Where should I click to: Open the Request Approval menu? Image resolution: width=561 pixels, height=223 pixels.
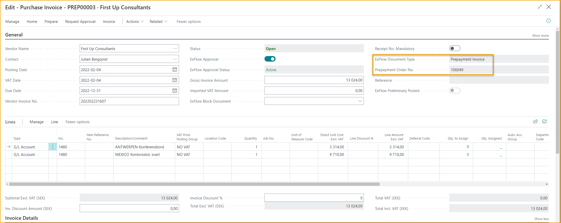pyautogui.click(x=80, y=22)
